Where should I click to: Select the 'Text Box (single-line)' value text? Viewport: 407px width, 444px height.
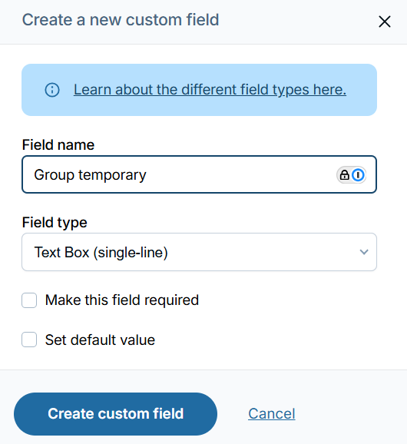click(x=101, y=252)
